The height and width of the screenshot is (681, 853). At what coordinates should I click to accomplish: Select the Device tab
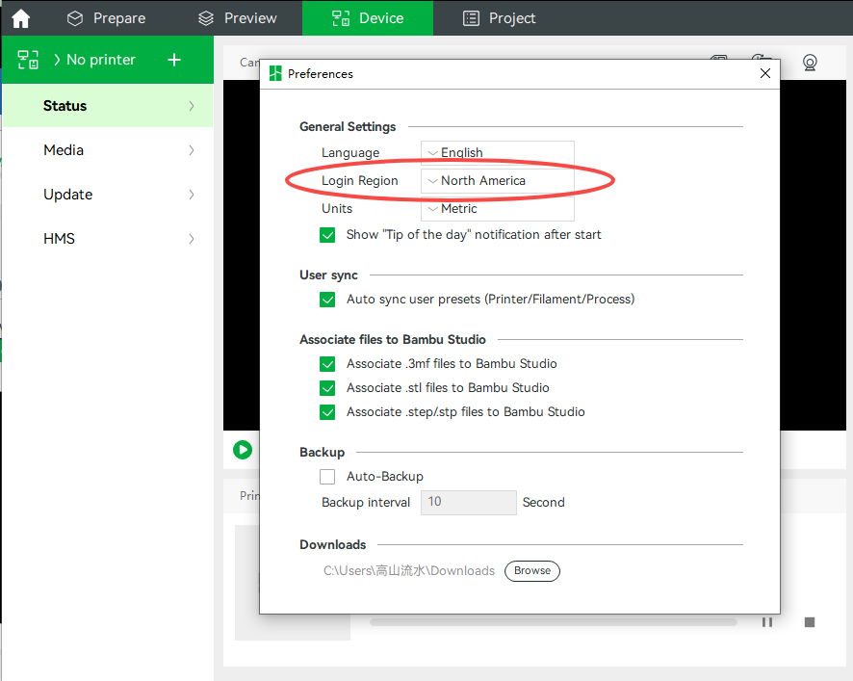368,18
